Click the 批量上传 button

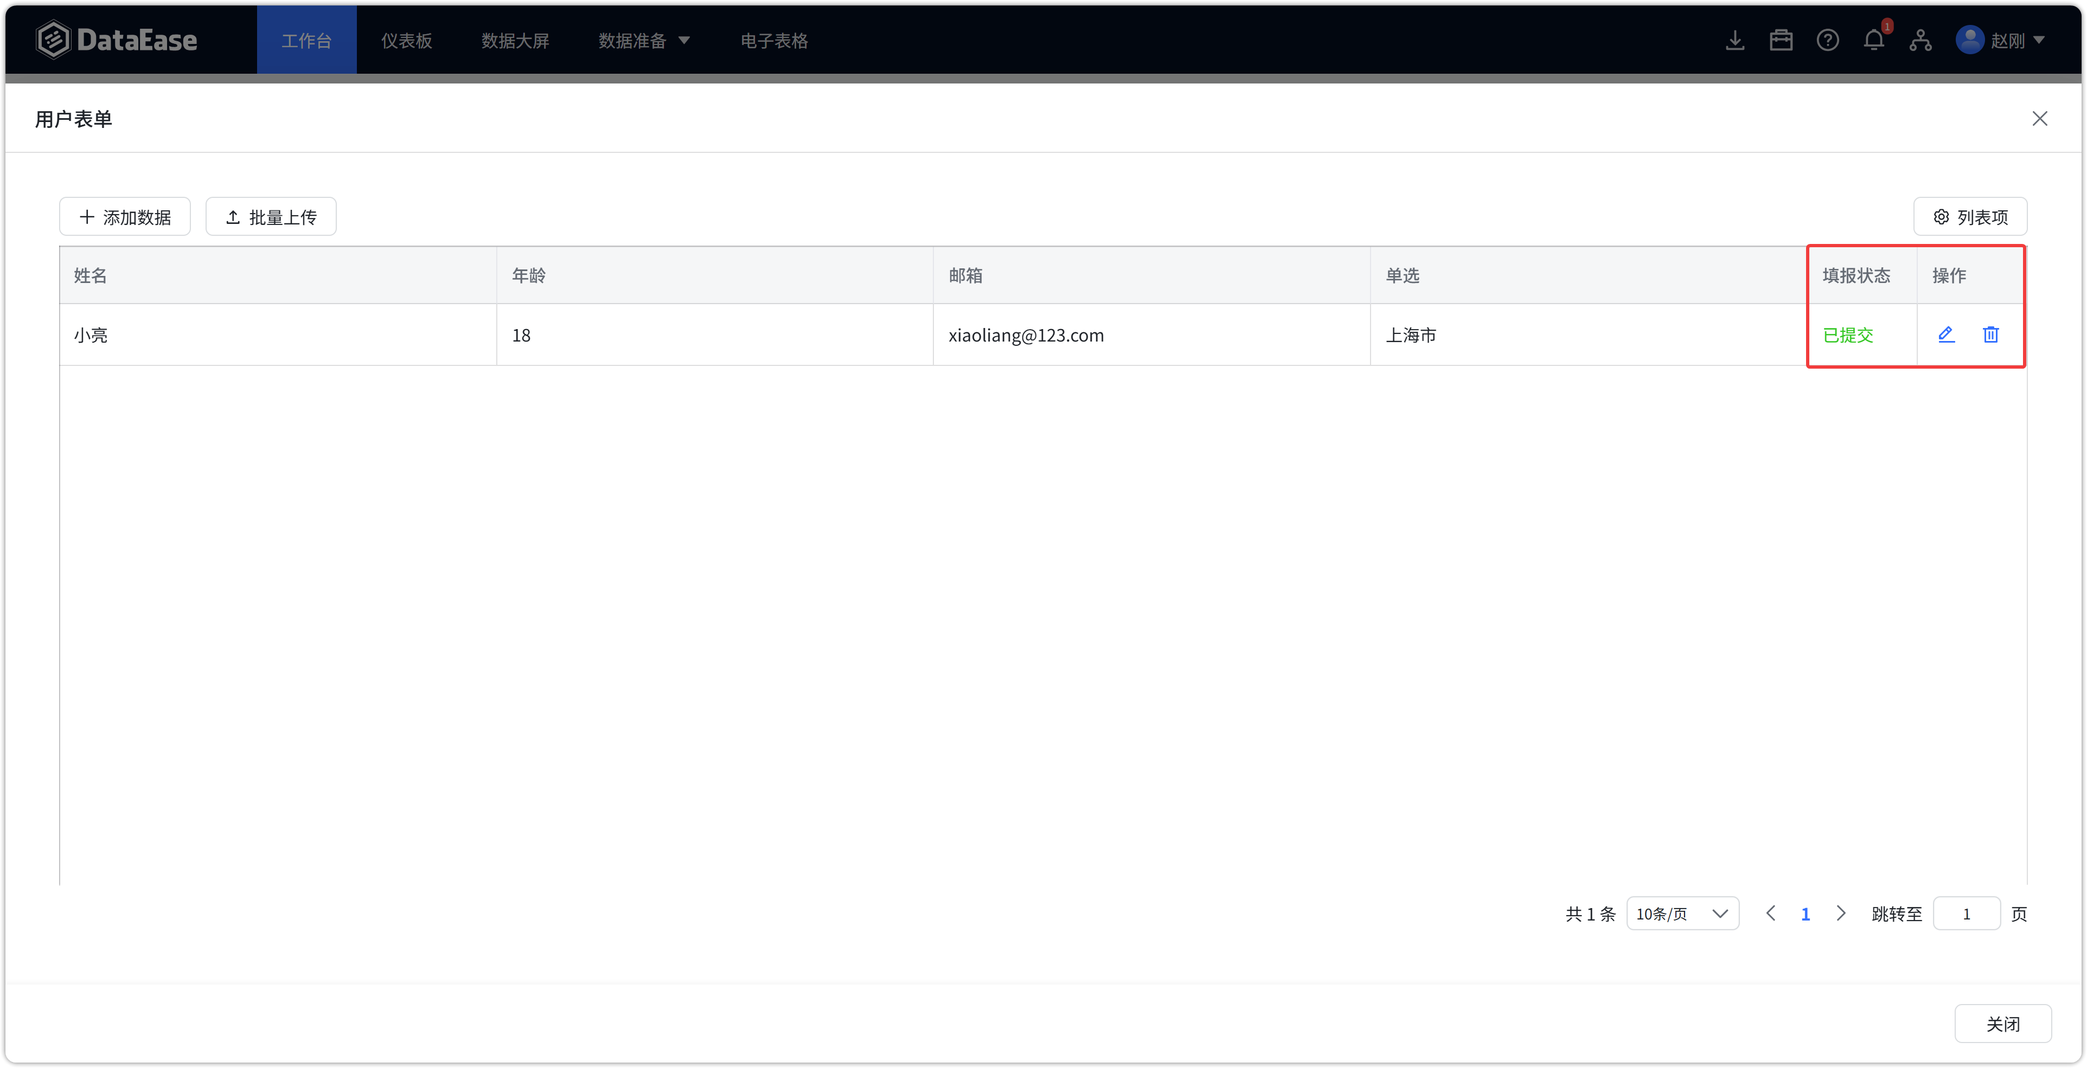coord(271,217)
